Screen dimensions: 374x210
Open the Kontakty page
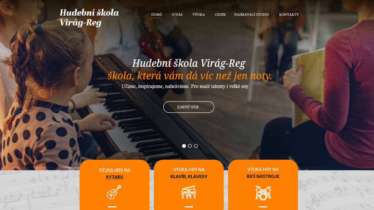click(289, 15)
